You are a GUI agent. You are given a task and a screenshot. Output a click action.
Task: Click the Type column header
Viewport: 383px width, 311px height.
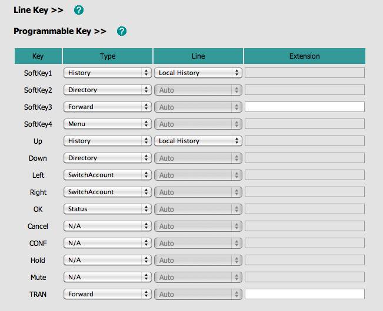click(108, 56)
